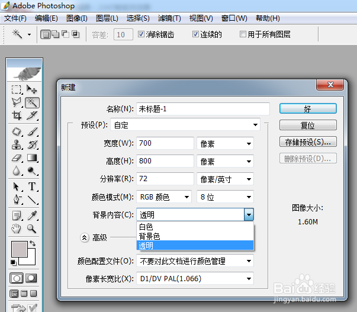Click the 名称 name input field
Viewport: 357px width, 312px height.
[x=203, y=108]
